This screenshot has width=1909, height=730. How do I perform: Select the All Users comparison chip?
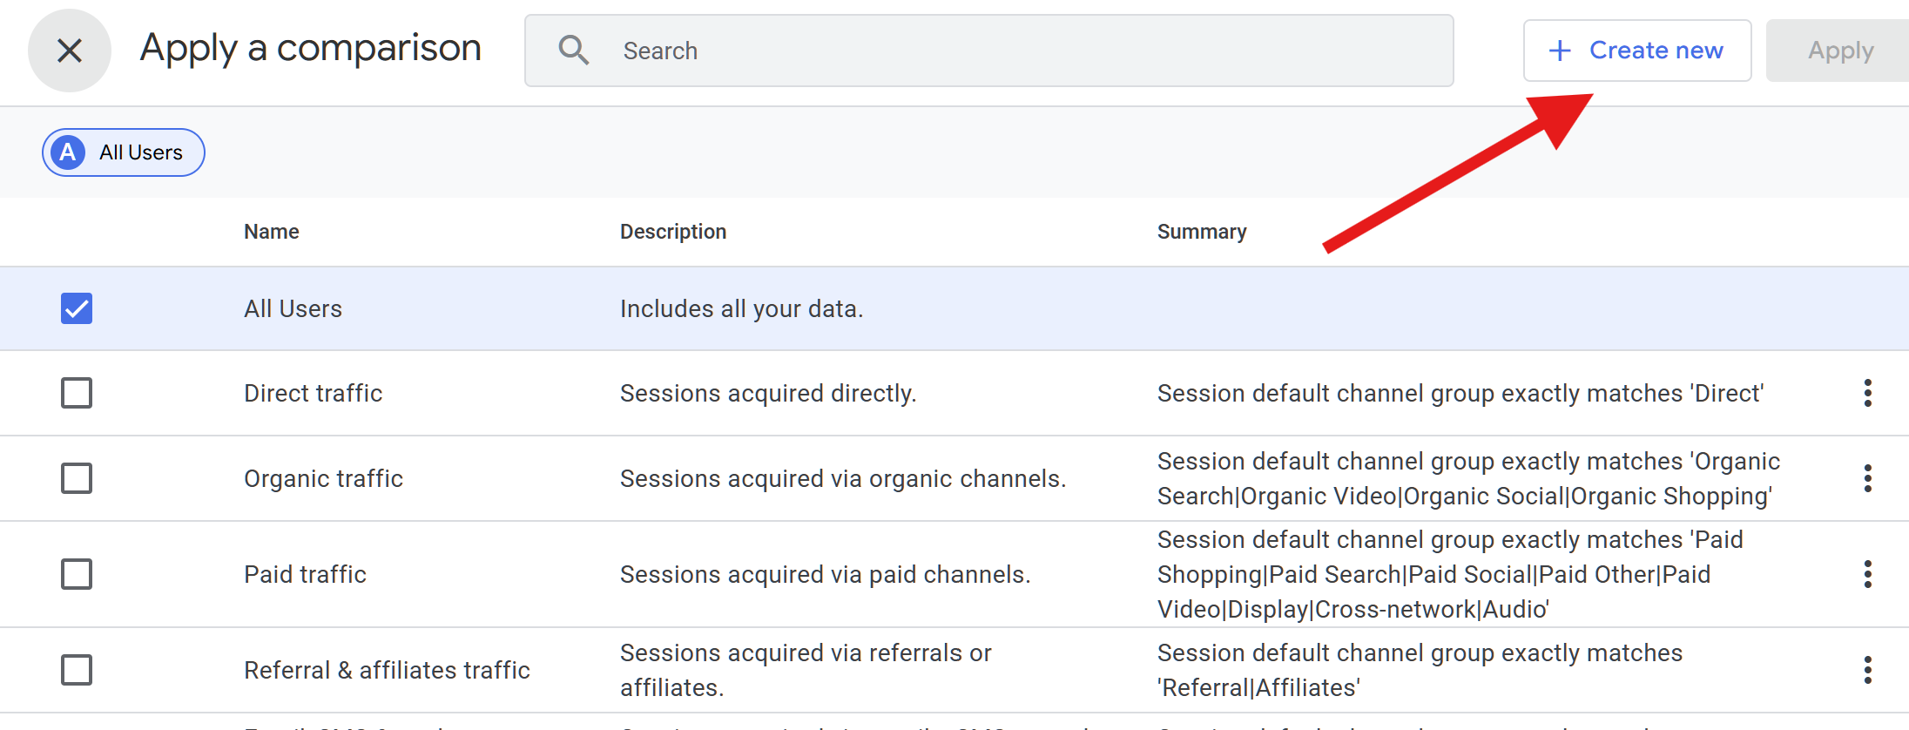pos(124,152)
